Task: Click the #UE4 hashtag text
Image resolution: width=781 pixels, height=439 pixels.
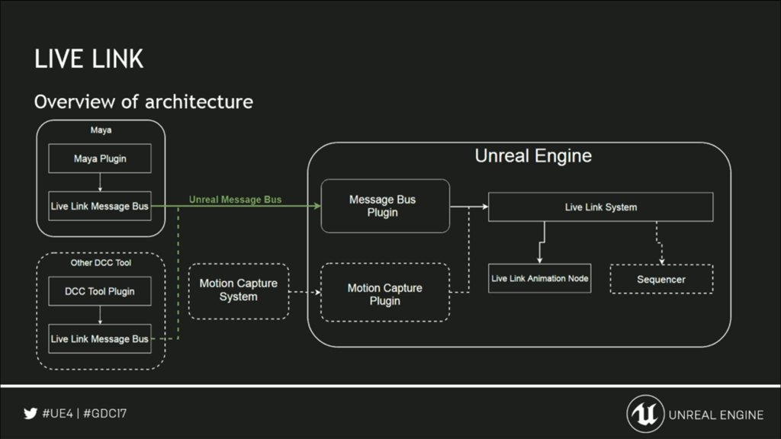Action: coord(58,414)
